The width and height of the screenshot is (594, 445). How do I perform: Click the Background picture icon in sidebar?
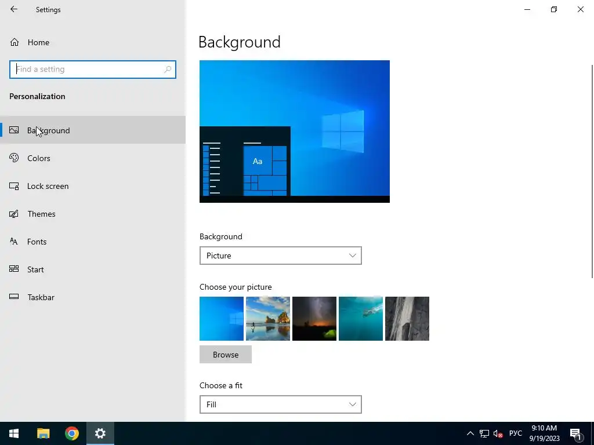tap(14, 130)
